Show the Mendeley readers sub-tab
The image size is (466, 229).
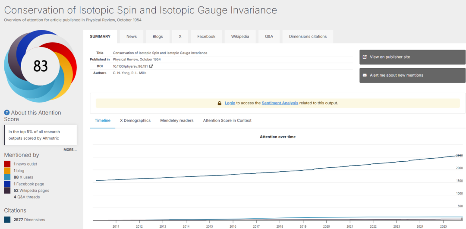coord(177,121)
